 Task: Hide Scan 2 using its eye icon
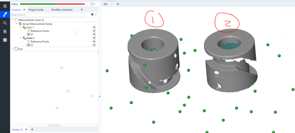[x=94, y=38]
